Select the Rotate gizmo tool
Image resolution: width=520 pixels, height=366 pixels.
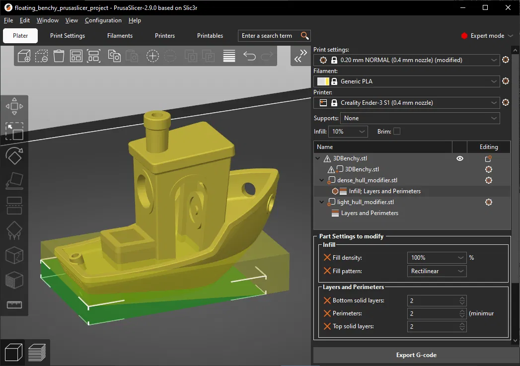click(14, 156)
